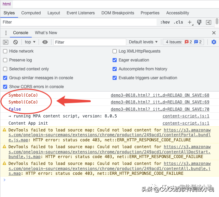
Task: Open the 4 Issues button
Action: tap(183, 42)
